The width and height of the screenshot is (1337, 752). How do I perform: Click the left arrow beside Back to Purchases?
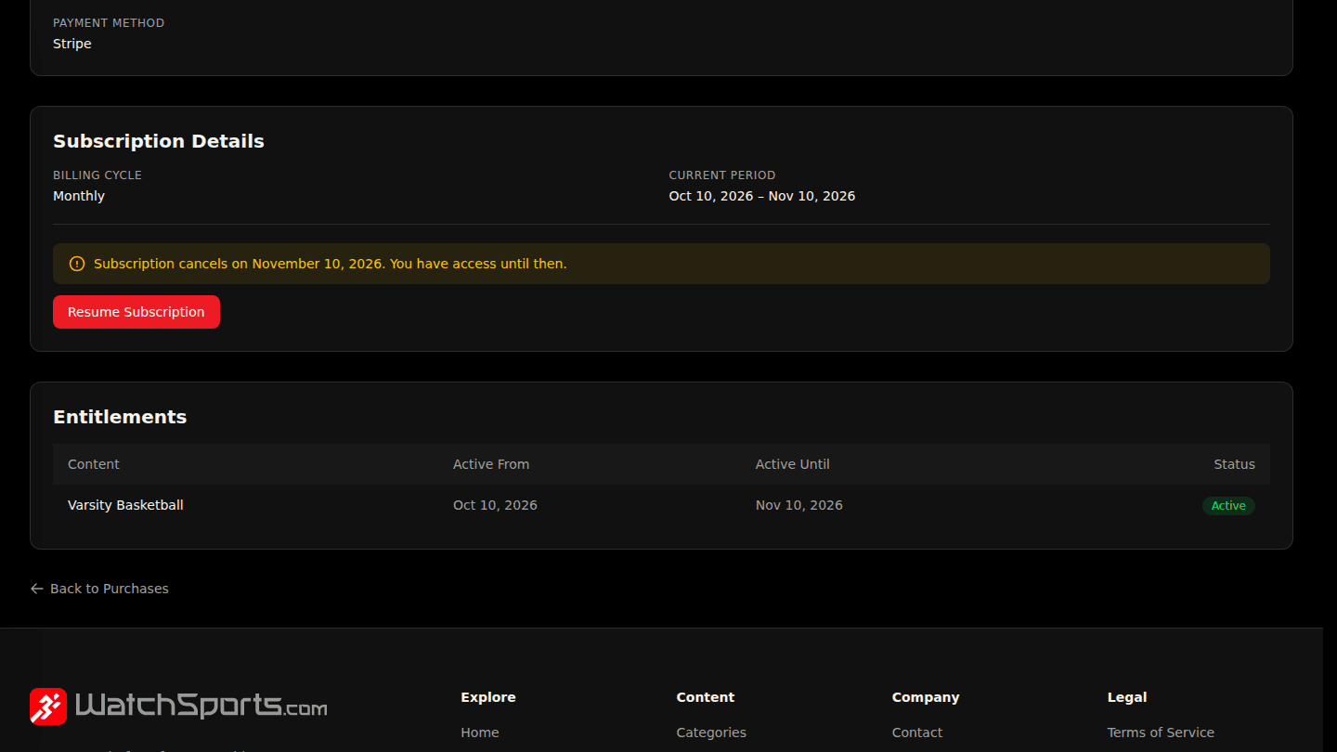[x=37, y=589]
